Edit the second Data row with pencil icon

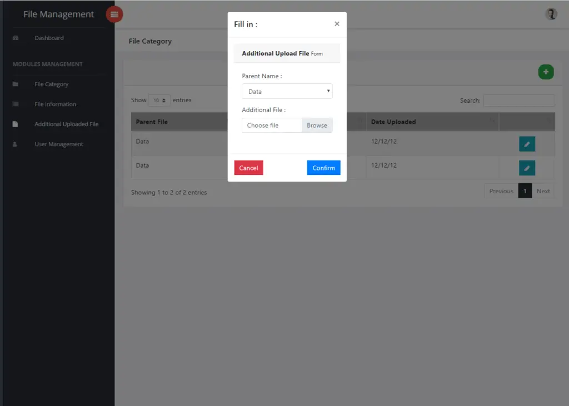pos(527,167)
